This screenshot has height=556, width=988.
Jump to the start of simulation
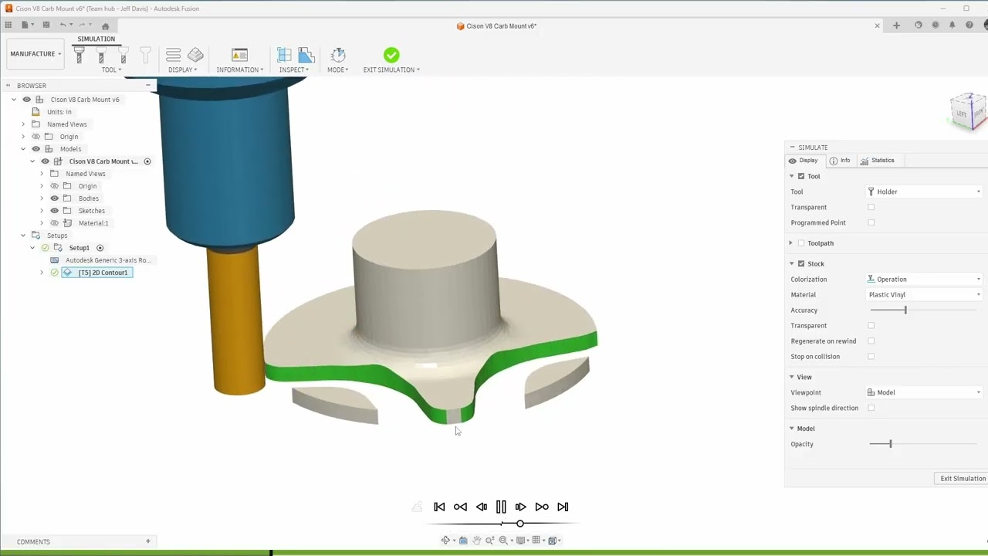point(439,507)
